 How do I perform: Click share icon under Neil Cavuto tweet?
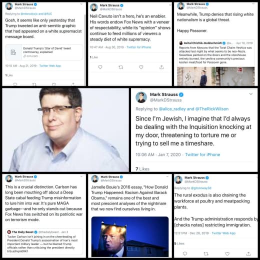161,67
